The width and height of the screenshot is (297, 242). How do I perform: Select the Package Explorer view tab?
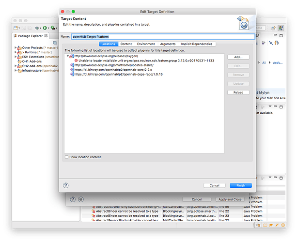click(31, 36)
